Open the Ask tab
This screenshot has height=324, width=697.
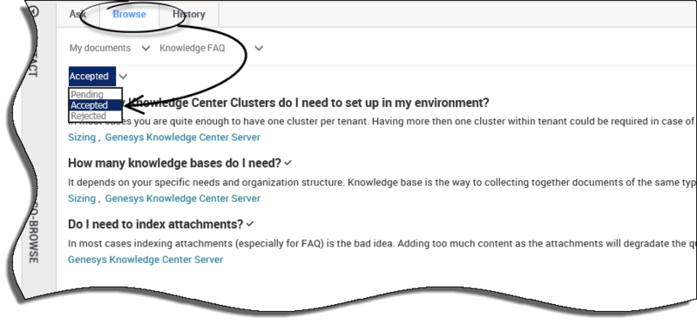pos(78,14)
